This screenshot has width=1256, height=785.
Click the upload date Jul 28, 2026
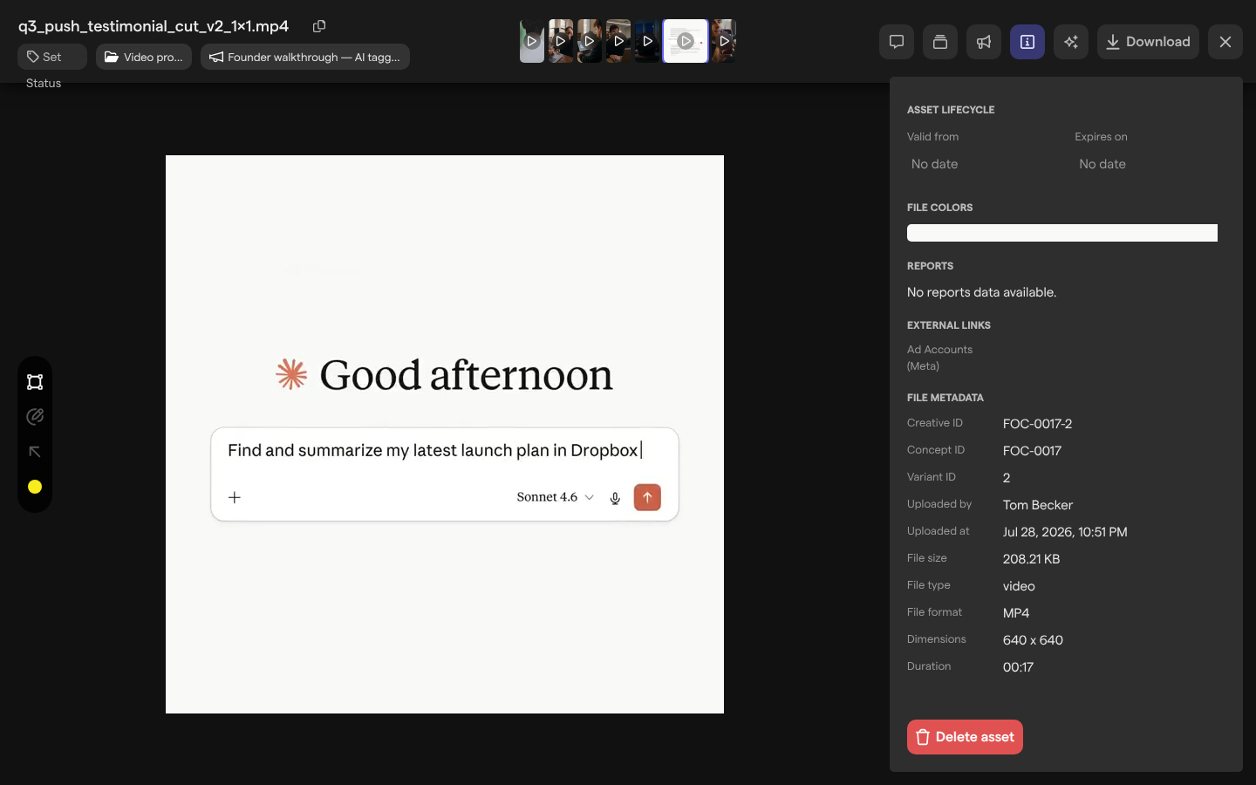(1065, 532)
